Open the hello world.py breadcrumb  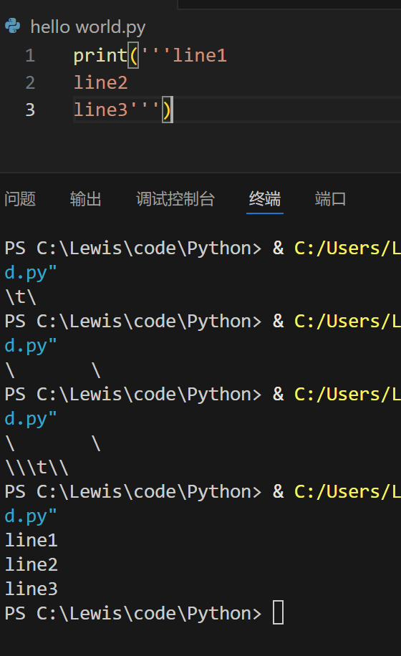pyautogui.click(x=88, y=27)
